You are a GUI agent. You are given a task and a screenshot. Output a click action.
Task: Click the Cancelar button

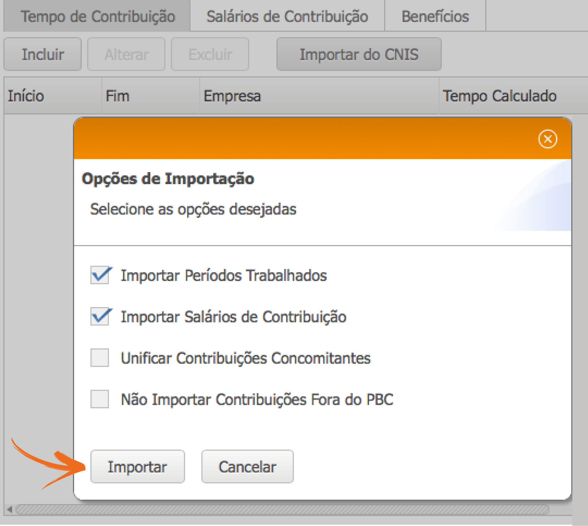point(247,466)
